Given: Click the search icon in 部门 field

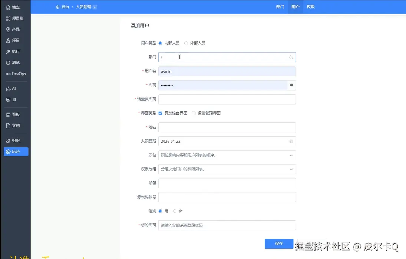Looking at the screenshot, I should click(291, 57).
